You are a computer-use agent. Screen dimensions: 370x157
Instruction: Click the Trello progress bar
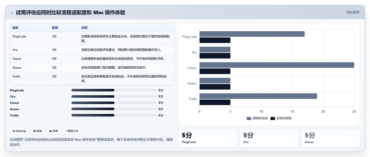pyautogui.click(x=114, y=115)
